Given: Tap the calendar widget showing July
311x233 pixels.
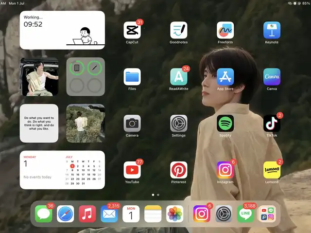Looking at the screenshot, I should [x=62, y=170].
